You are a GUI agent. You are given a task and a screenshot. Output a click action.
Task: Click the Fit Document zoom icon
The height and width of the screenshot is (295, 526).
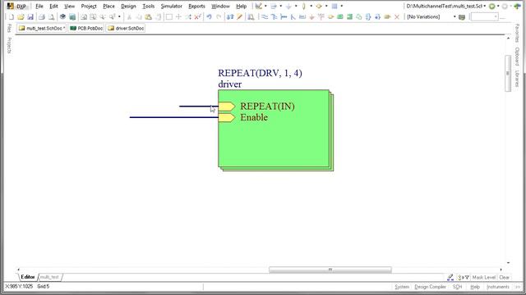84,16
